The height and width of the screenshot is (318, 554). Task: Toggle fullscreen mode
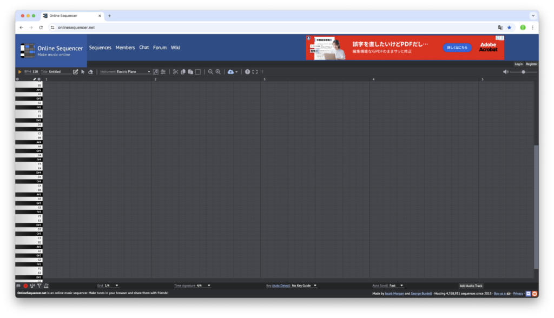(x=255, y=71)
